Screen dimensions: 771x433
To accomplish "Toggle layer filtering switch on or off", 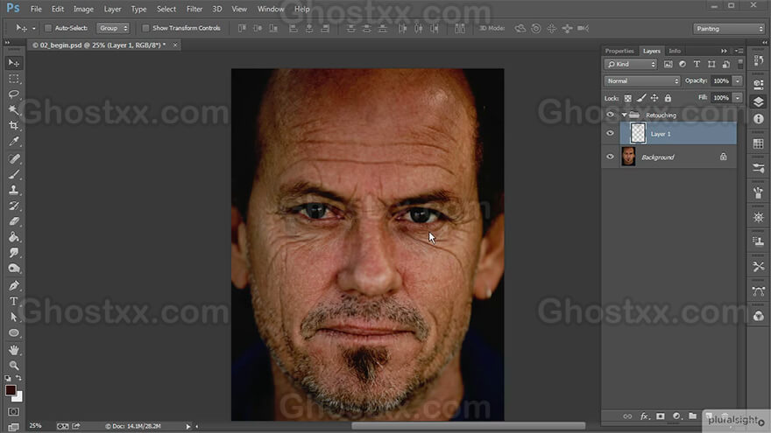I will coord(740,64).
